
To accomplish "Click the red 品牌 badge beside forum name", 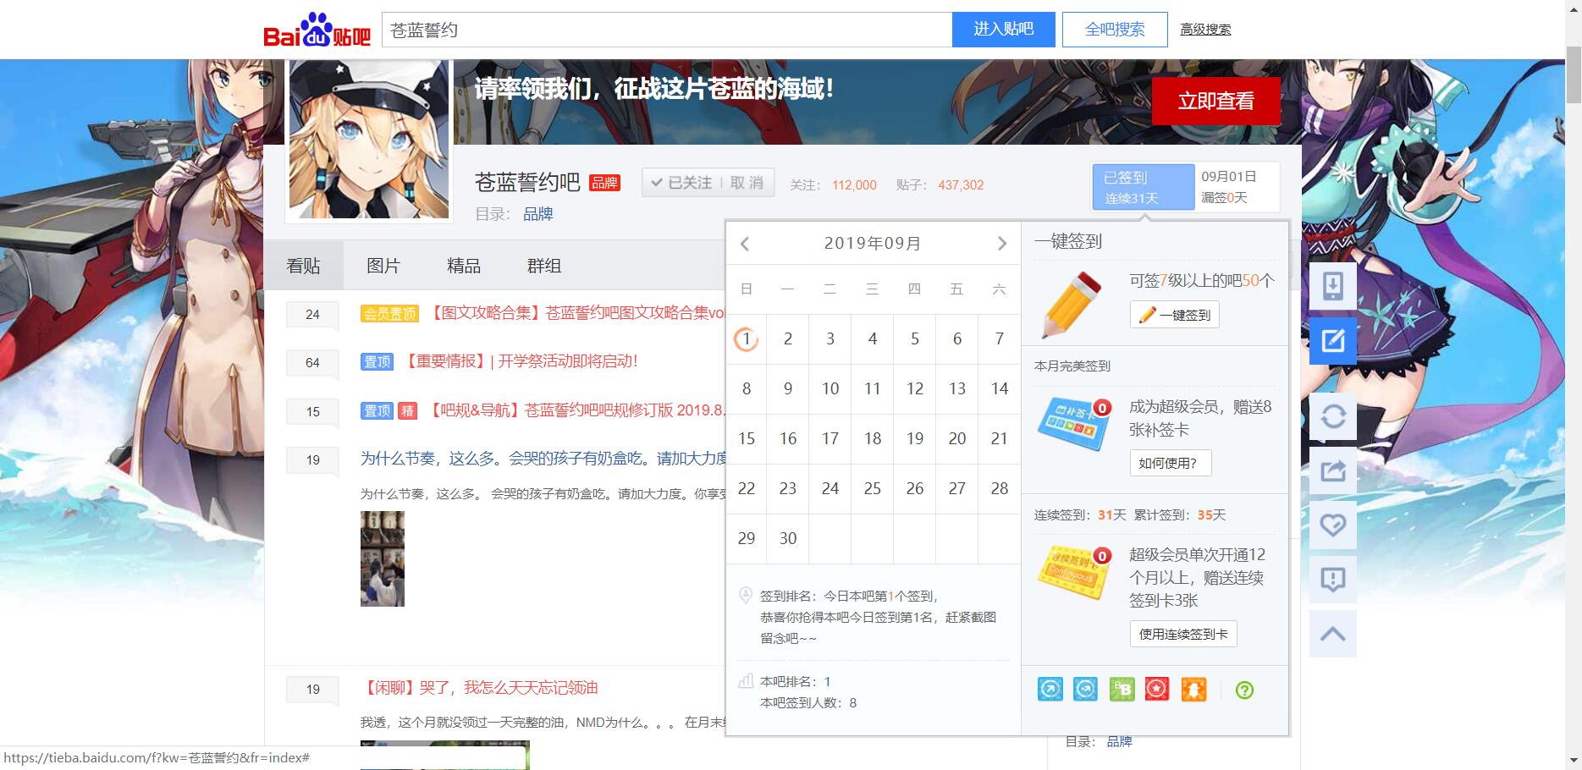I will 604,183.
